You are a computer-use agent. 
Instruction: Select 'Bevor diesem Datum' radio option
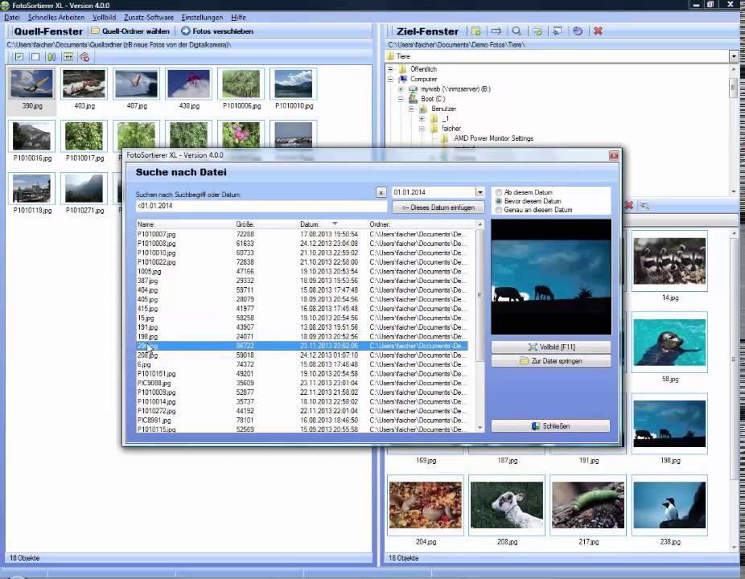coord(498,201)
